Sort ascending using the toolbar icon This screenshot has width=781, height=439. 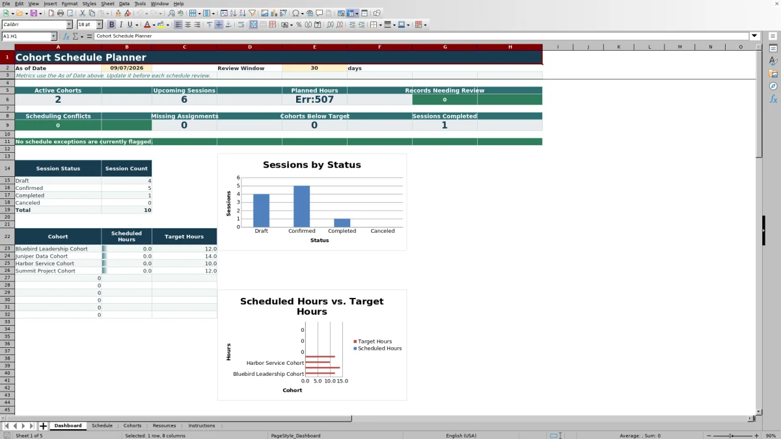[234, 13]
